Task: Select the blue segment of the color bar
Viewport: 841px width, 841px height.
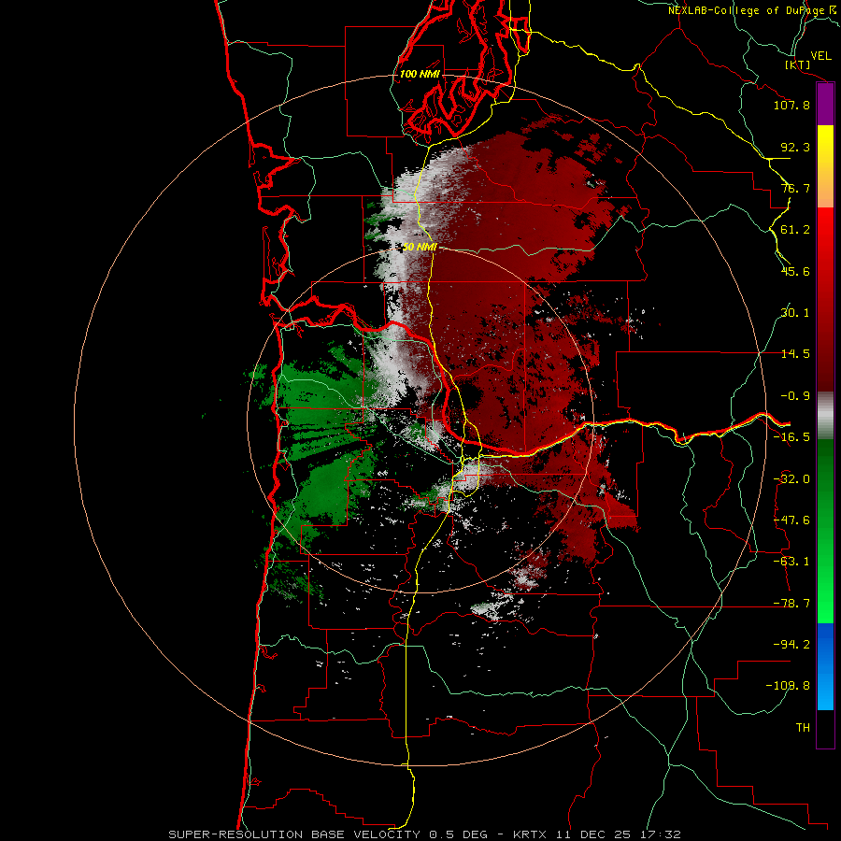Action: pos(825,666)
